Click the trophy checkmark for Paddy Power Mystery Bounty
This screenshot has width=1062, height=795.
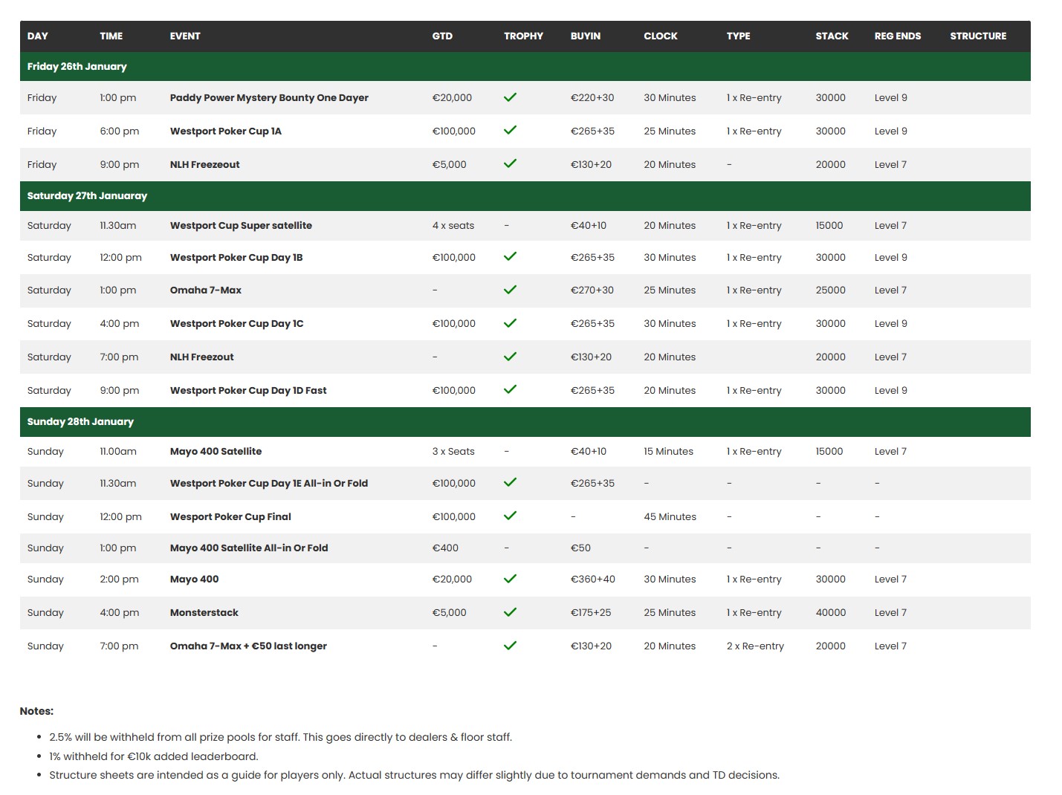tap(510, 97)
